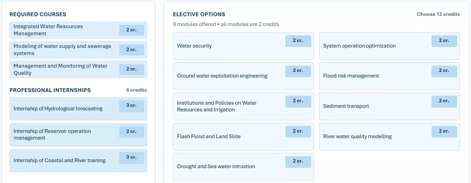Pick the Flood risk management elective

[389, 76]
